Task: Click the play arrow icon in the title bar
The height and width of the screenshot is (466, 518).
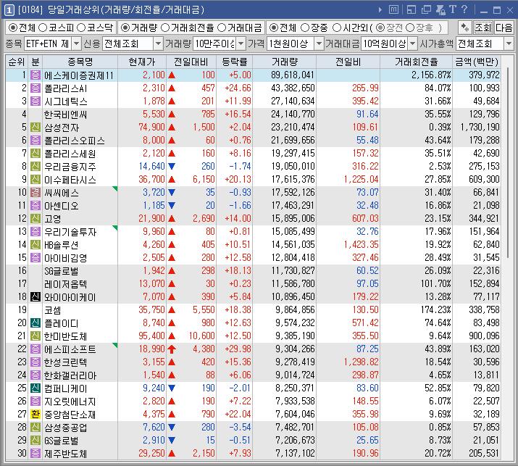Action: [380, 10]
